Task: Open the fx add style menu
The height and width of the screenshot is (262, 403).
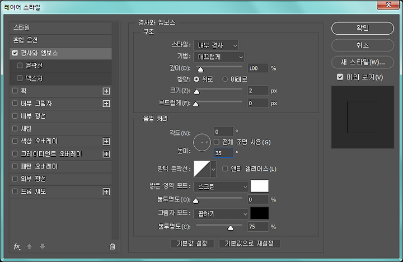Action: tap(17, 246)
